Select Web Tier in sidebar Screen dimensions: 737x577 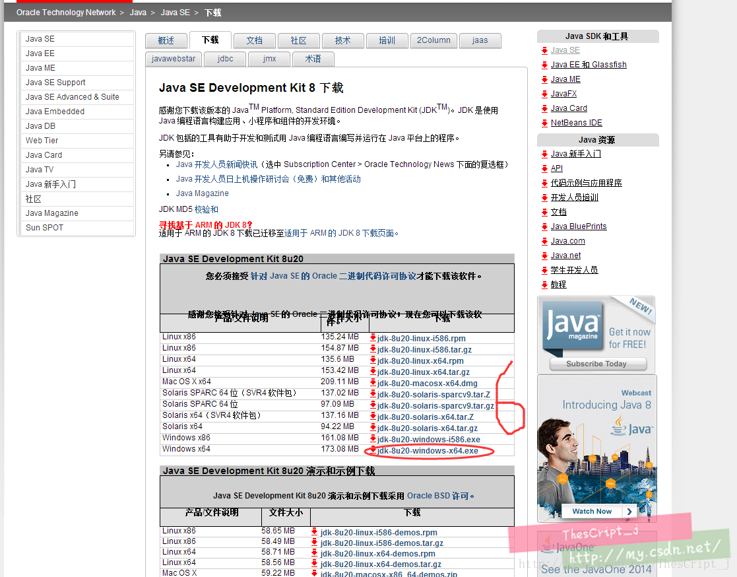point(77,141)
